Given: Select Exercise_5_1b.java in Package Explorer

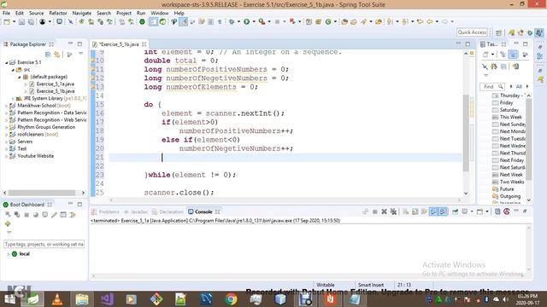Looking at the screenshot, I should pyautogui.click(x=55, y=91).
